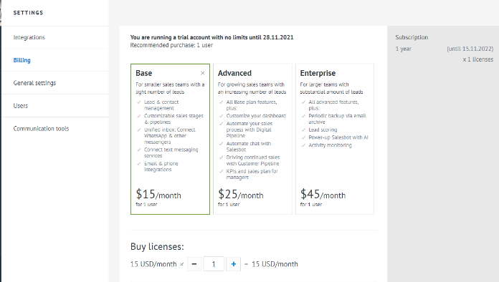The width and height of the screenshot is (499, 282).
Task: Go to General settings
Action: (x=34, y=83)
